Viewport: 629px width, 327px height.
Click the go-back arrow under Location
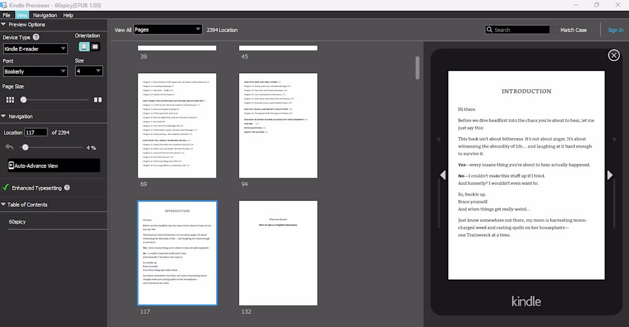point(9,147)
